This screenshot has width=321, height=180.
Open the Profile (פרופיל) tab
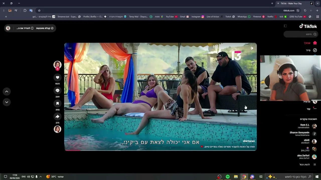pos(310,102)
